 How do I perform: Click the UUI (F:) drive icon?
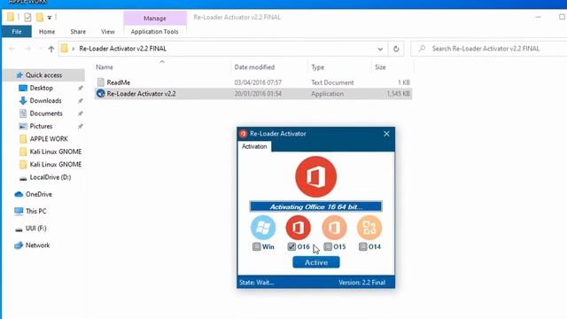tap(19, 229)
